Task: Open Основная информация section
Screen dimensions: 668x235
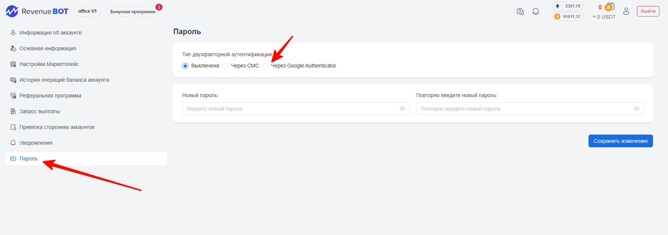Action: click(48, 48)
